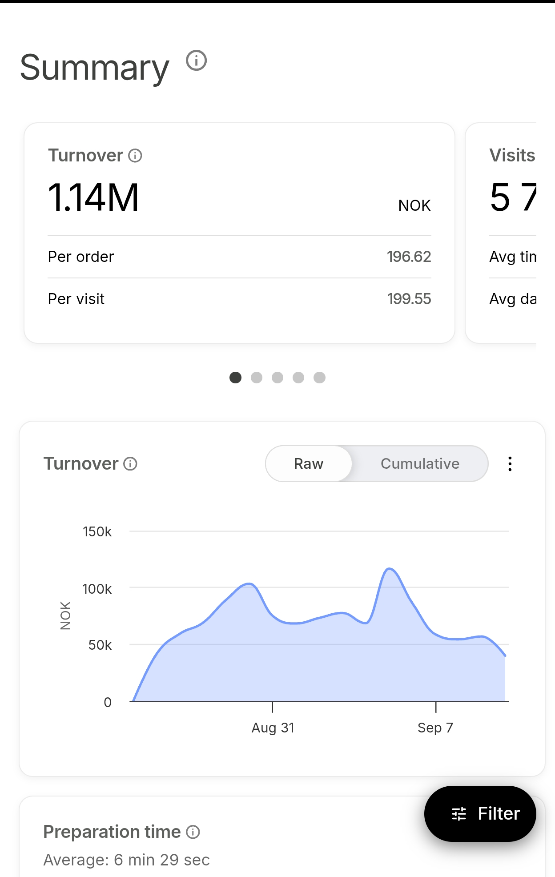Click the Summary page heading

coord(95,68)
